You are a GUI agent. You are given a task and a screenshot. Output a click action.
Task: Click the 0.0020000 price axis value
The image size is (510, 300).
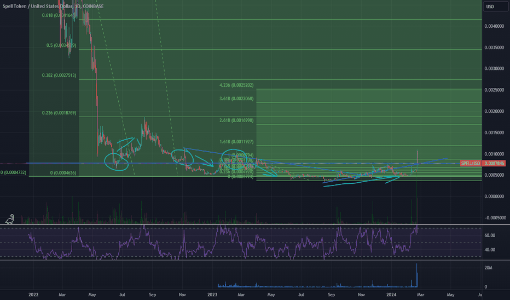click(x=494, y=111)
